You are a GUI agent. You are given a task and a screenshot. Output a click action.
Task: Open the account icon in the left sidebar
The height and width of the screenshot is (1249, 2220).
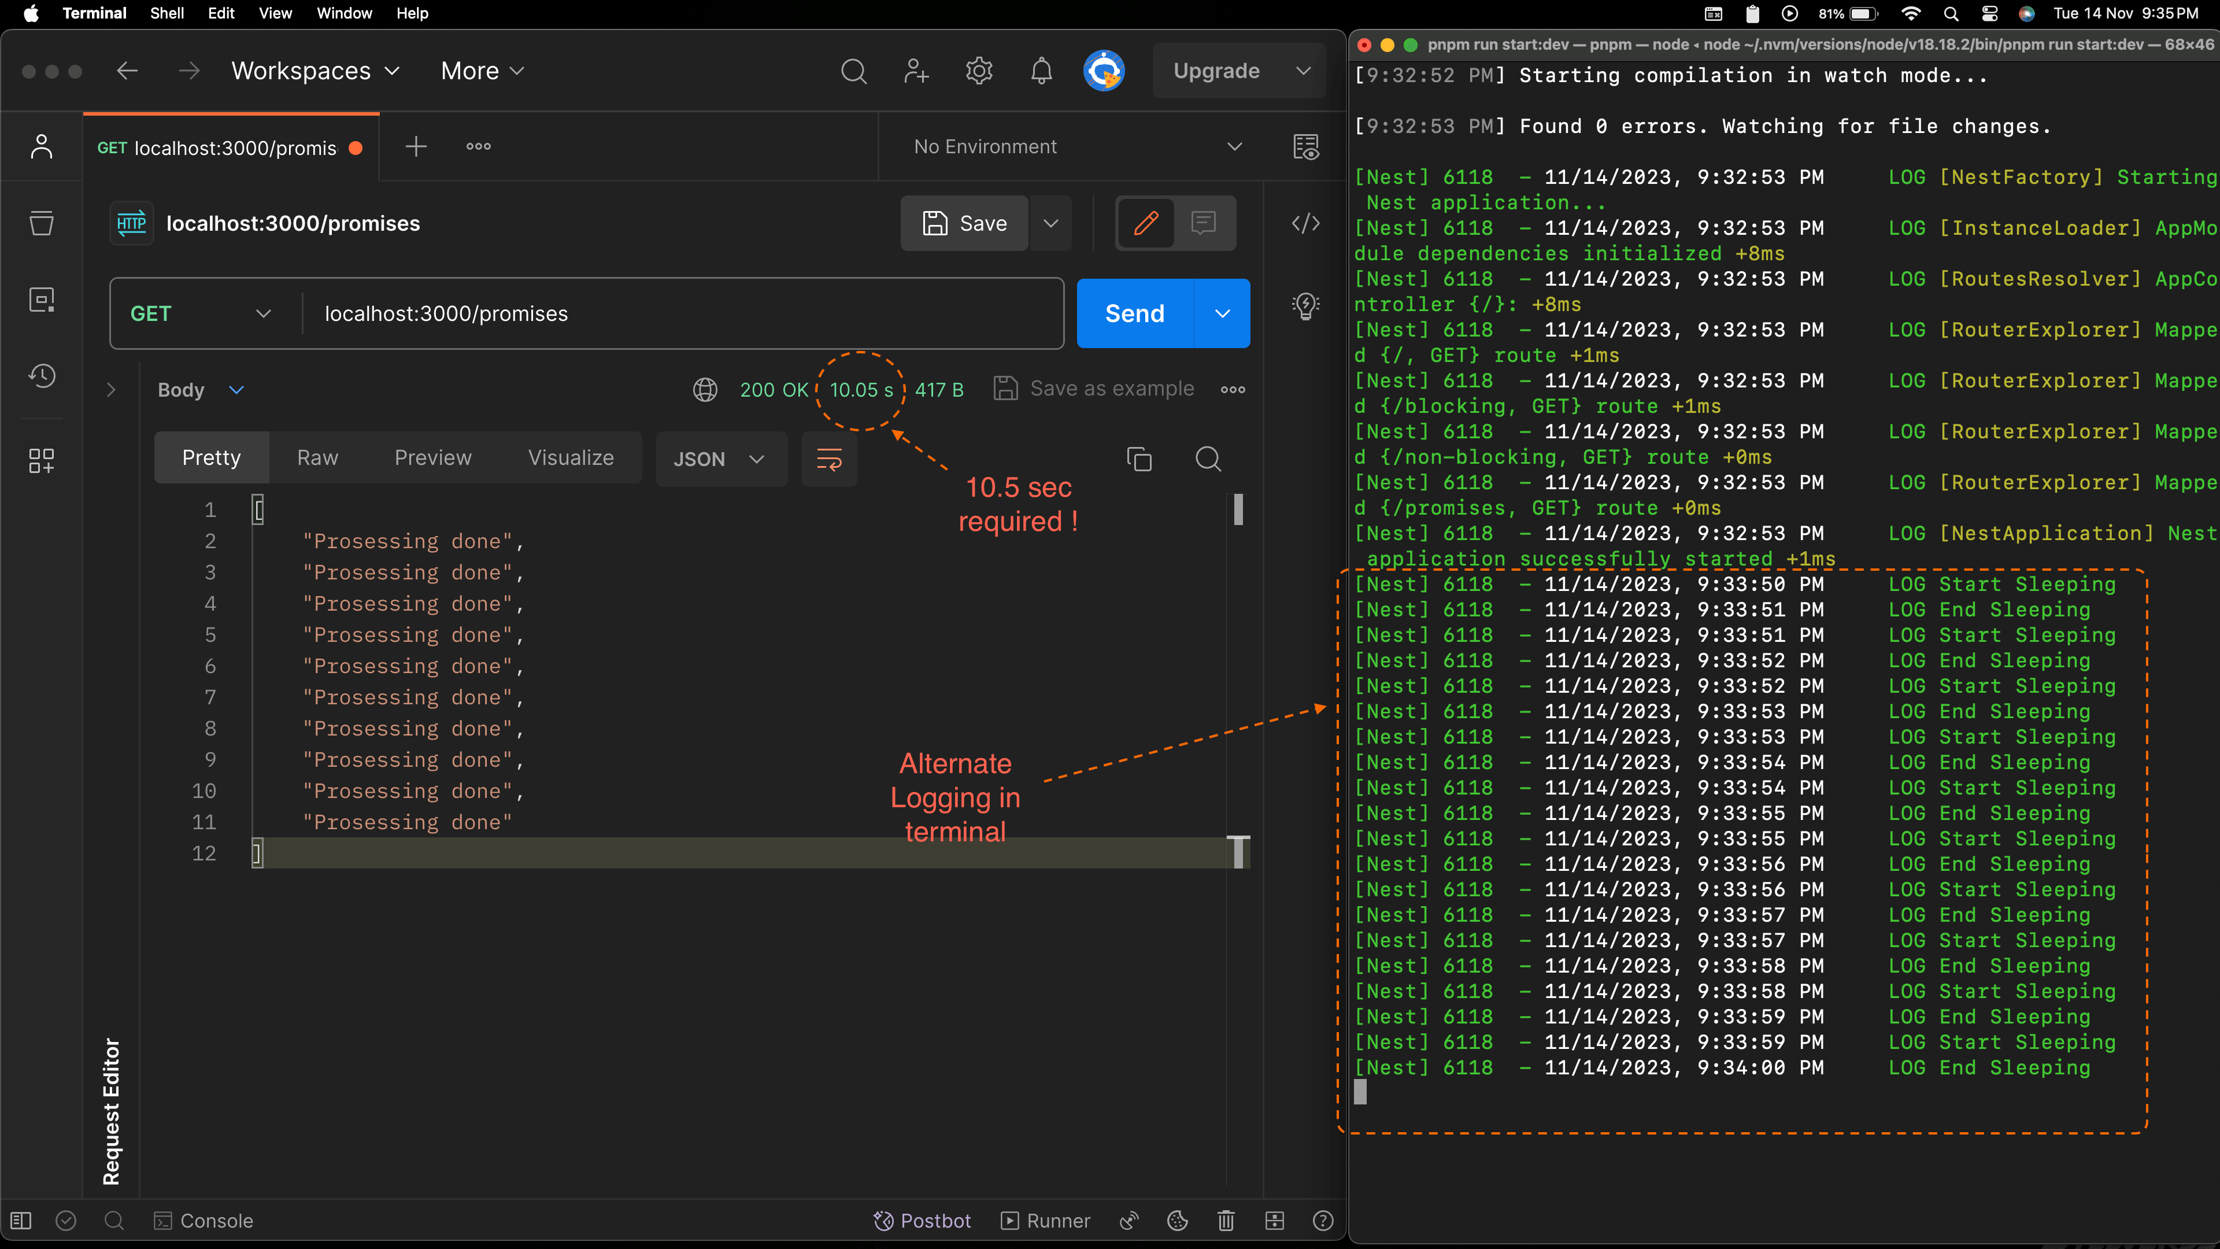pyautogui.click(x=42, y=146)
